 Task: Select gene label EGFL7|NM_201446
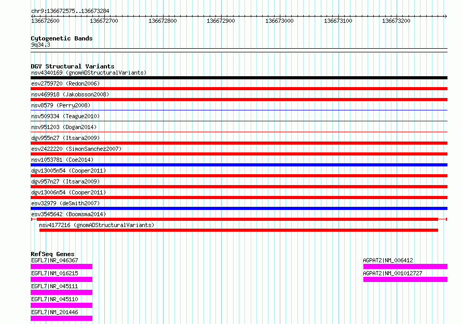pyautogui.click(x=55, y=312)
